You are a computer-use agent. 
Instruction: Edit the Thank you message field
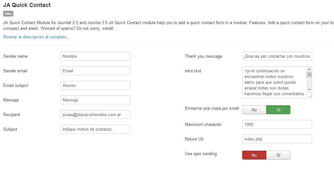click(x=277, y=56)
